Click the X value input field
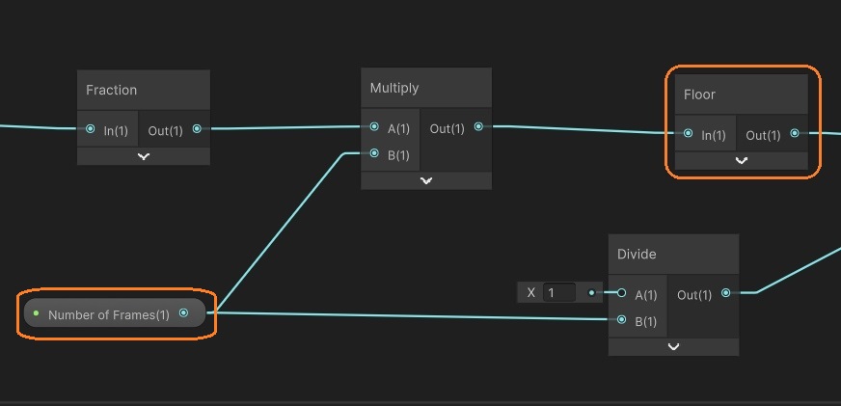 pyautogui.click(x=558, y=292)
